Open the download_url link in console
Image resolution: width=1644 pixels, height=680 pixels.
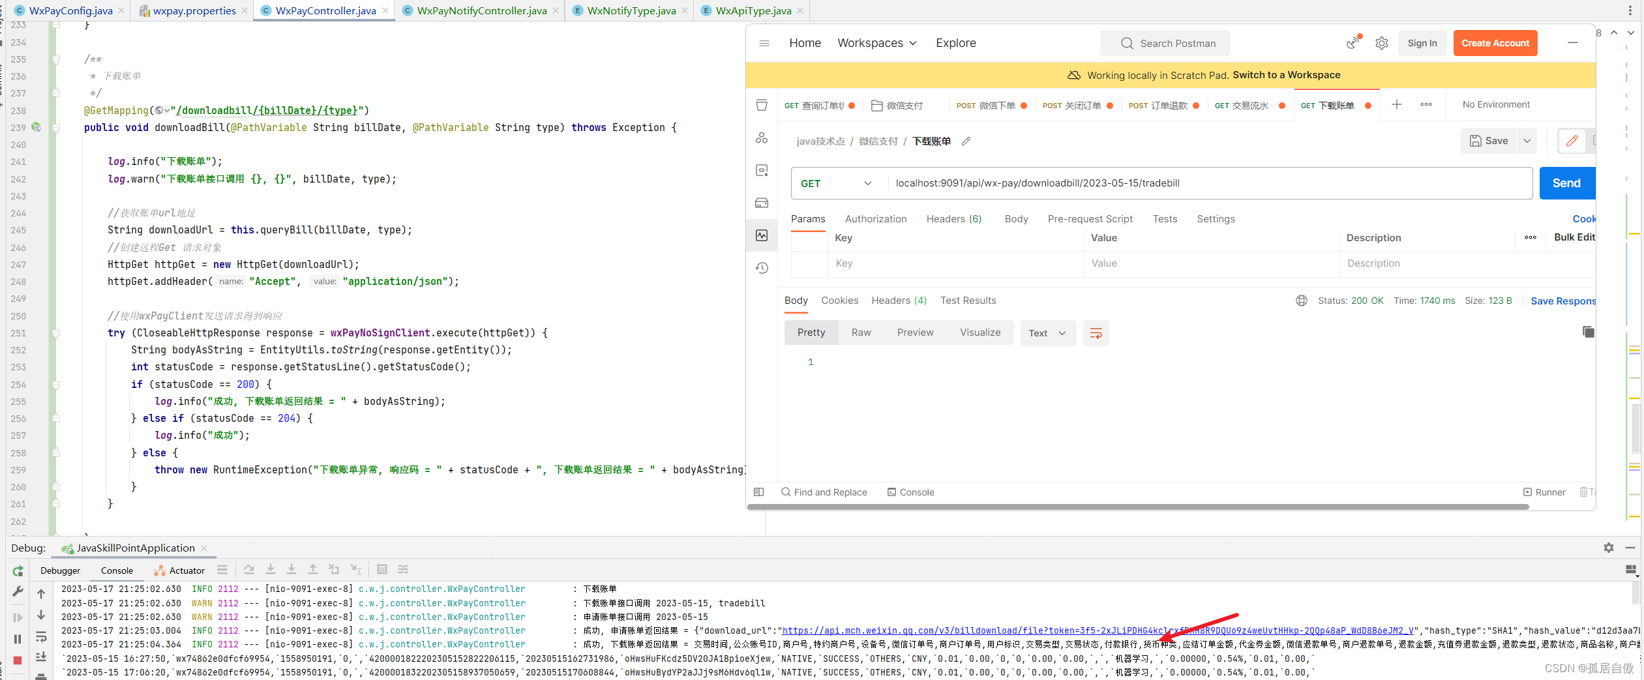pos(1098,630)
